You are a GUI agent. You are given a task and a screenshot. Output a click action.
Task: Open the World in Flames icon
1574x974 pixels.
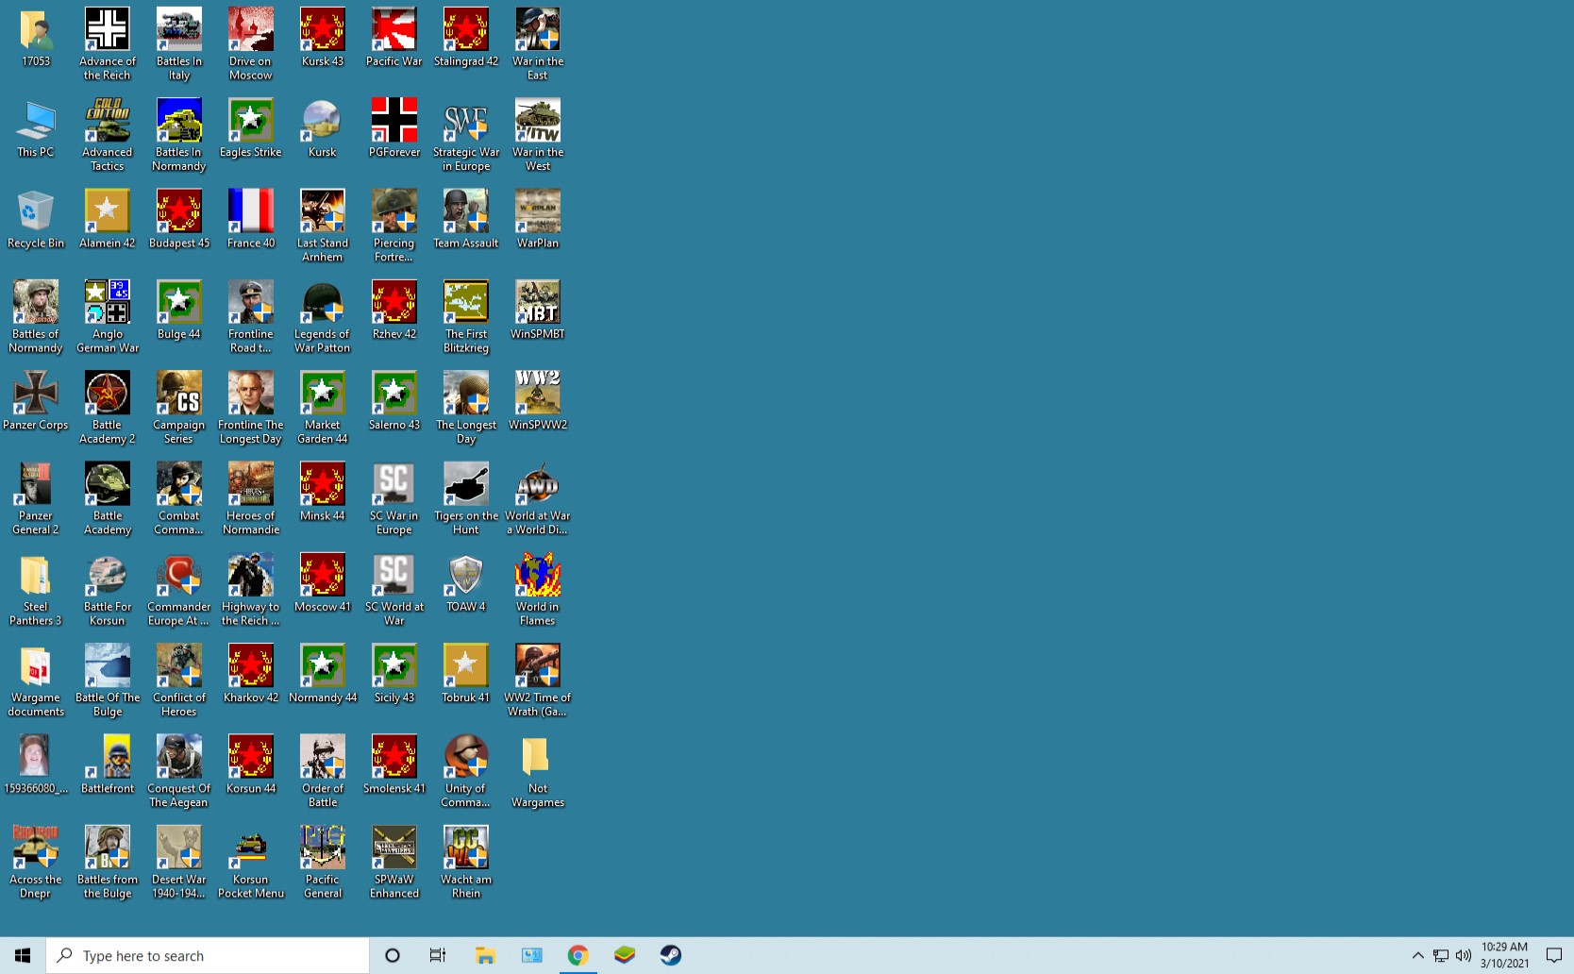pos(538,576)
